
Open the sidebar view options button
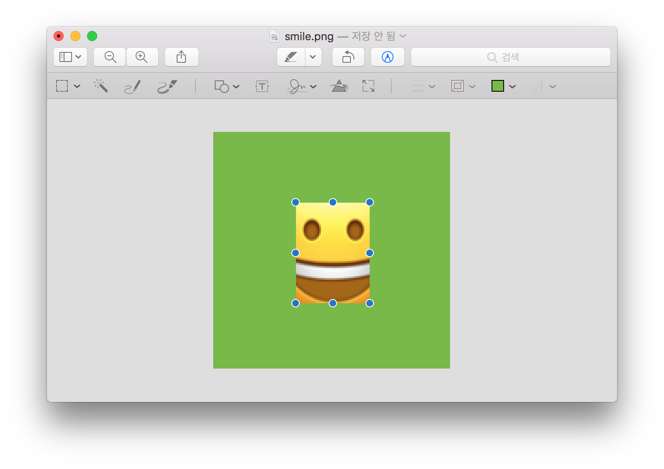[x=70, y=57]
